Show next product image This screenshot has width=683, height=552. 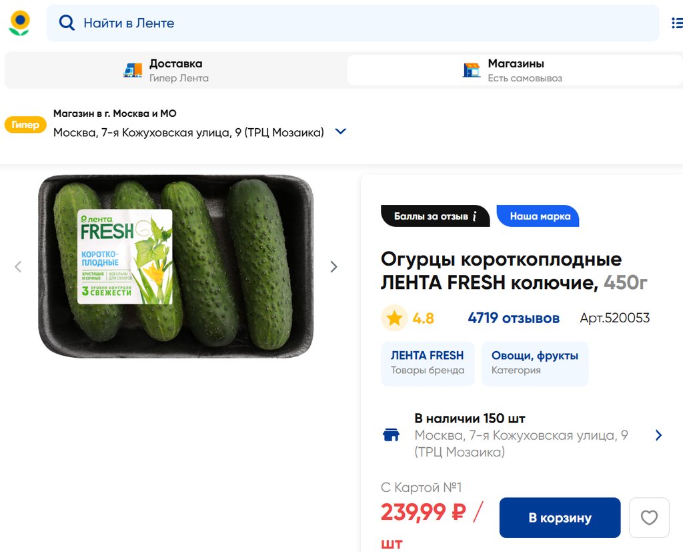click(333, 267)
